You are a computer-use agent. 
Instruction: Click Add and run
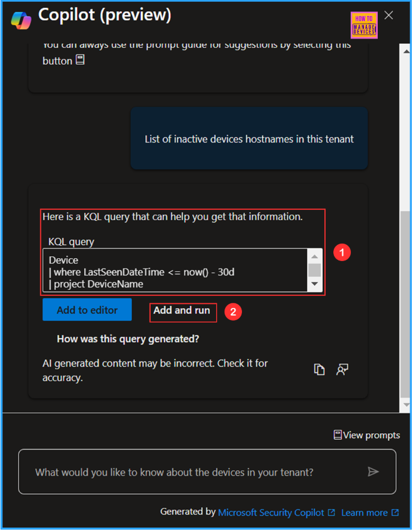click(x=181, y=310)
